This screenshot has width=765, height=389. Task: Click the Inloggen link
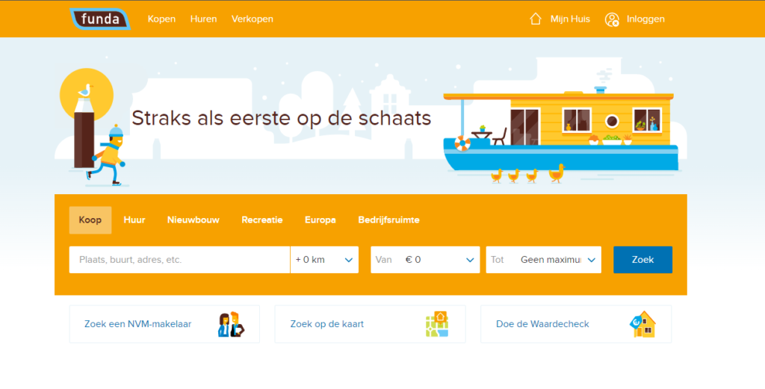coord(645,19)
